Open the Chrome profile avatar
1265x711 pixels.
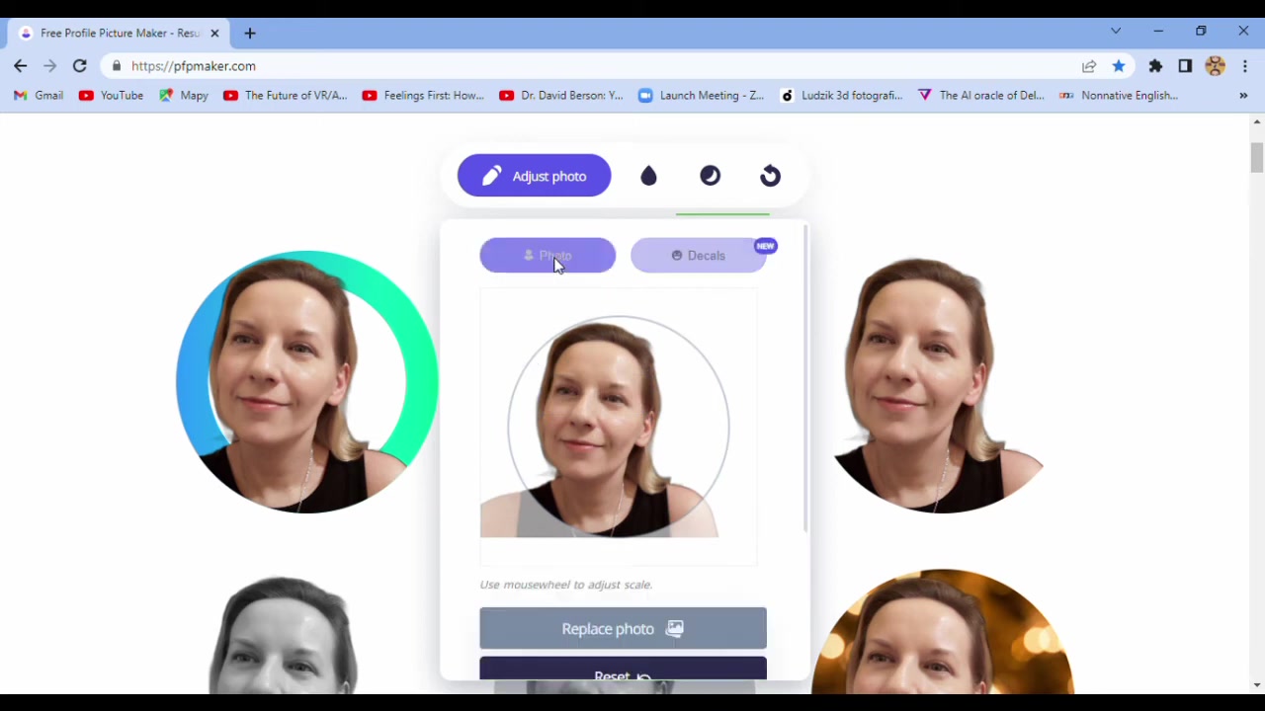1216,66
